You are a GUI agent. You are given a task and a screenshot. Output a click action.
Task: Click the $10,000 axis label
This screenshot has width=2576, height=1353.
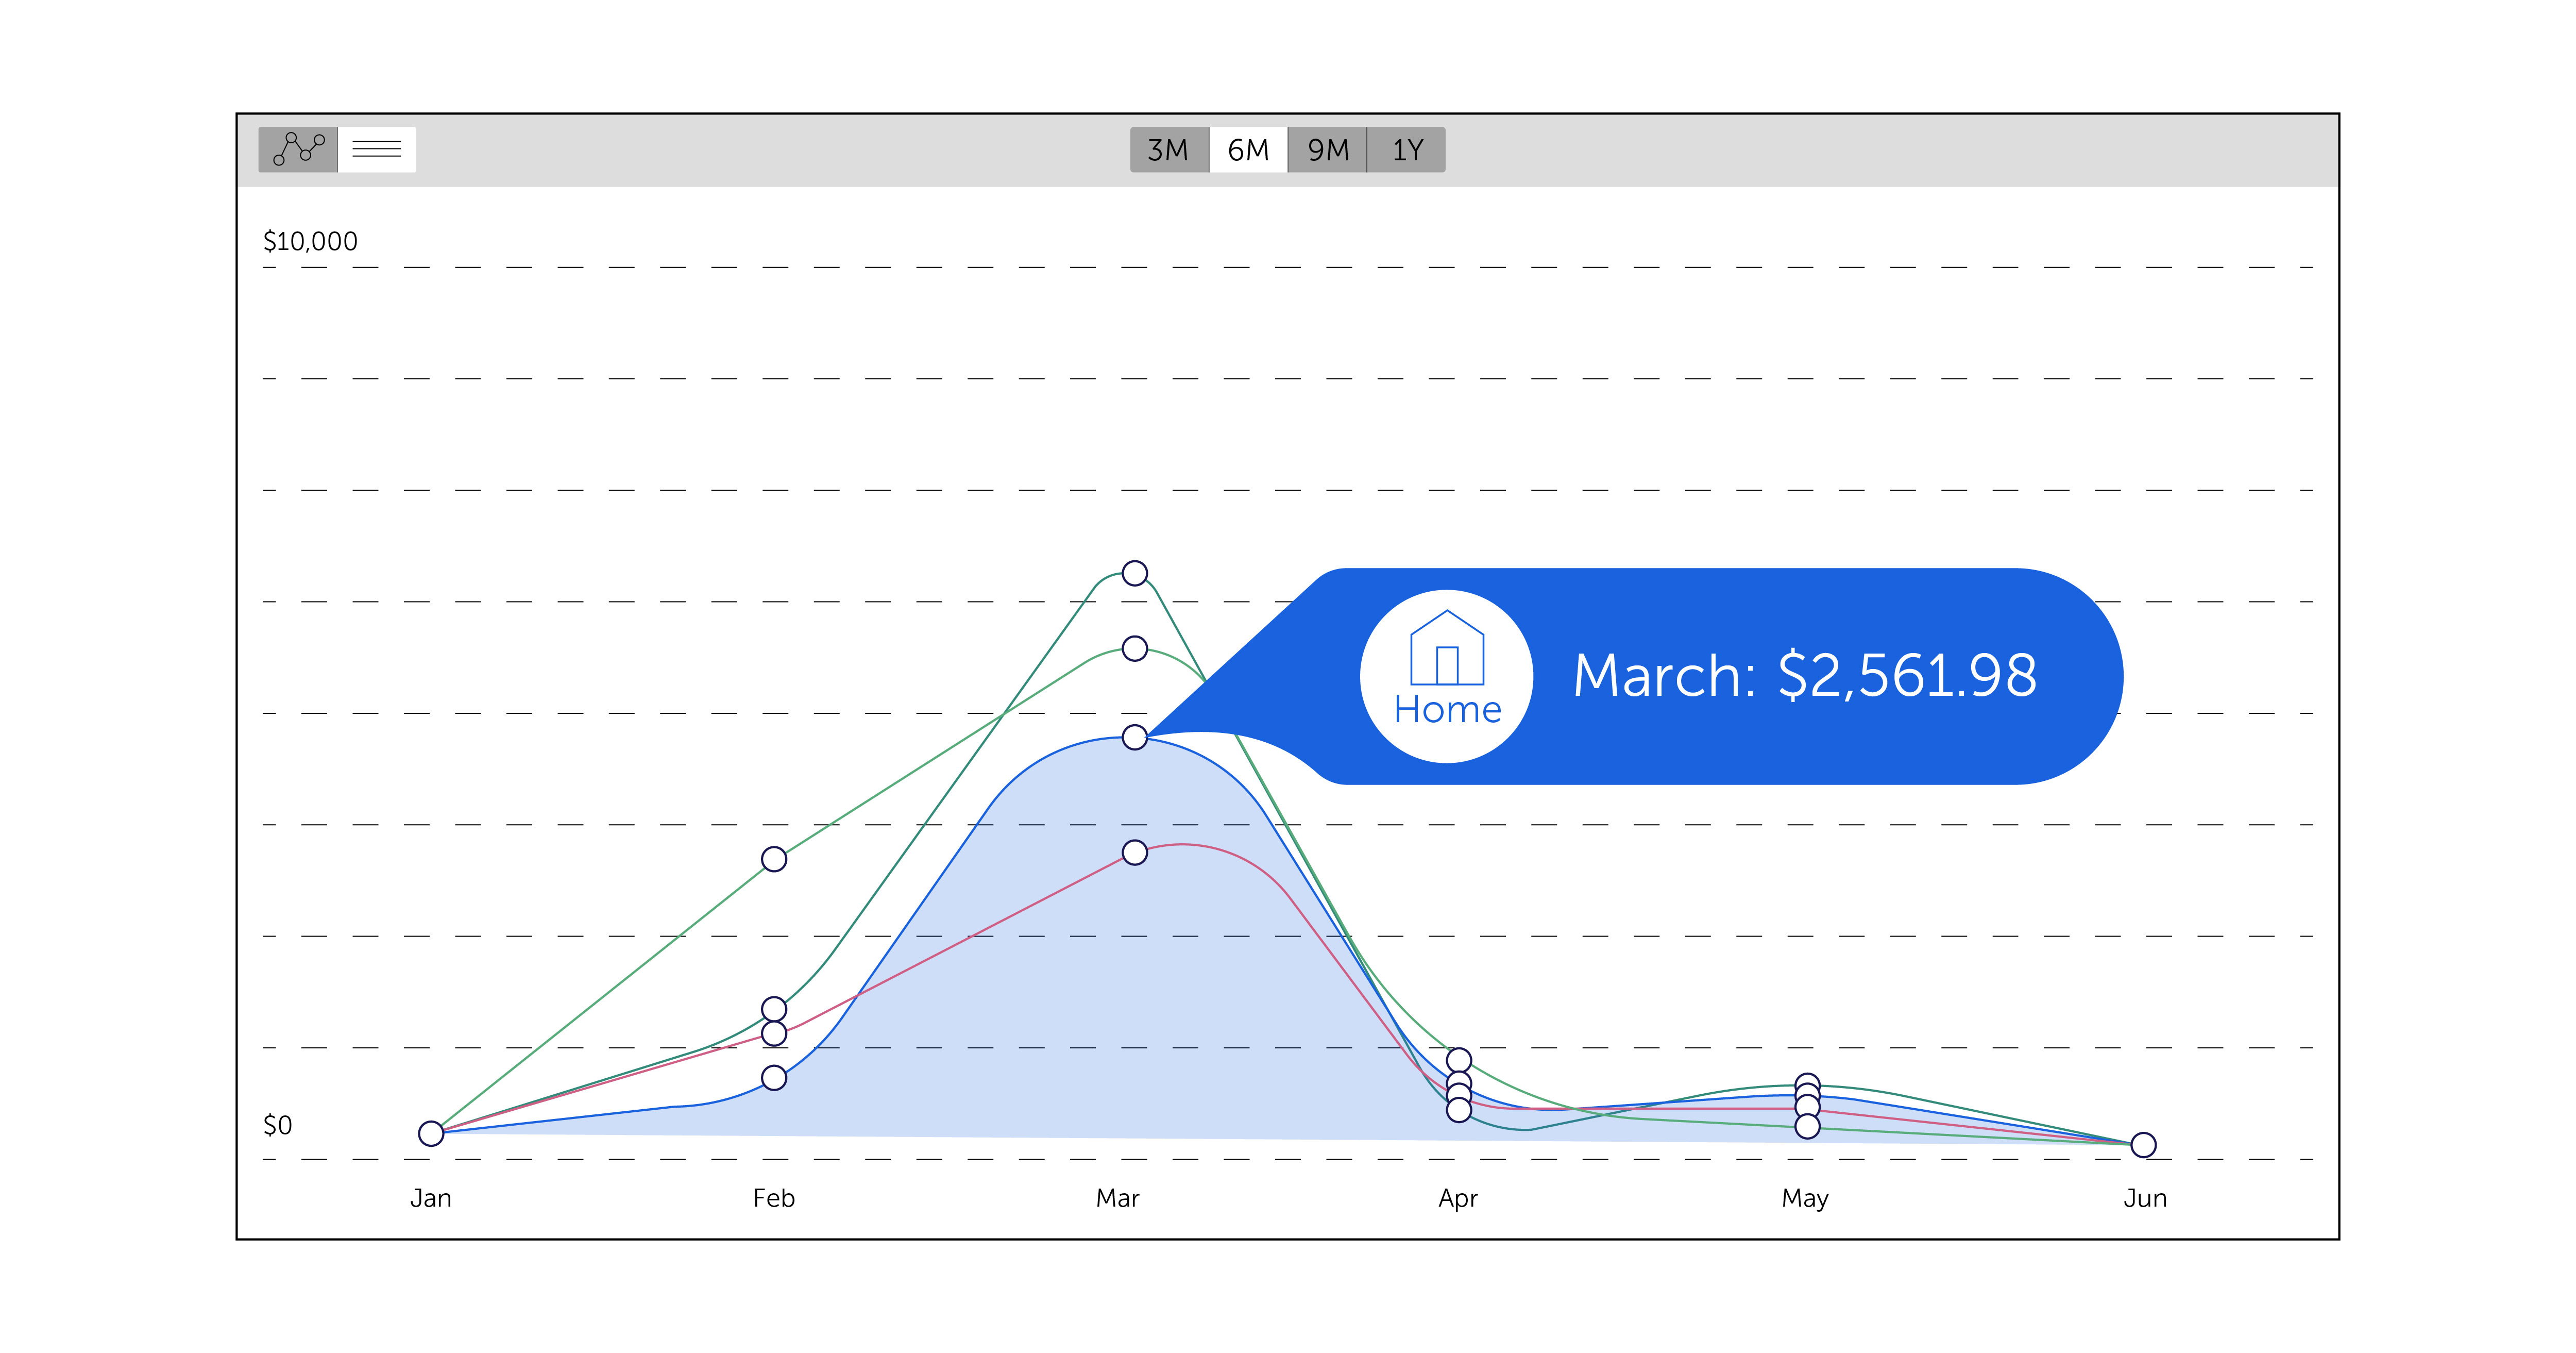click(x=310, y=241)
